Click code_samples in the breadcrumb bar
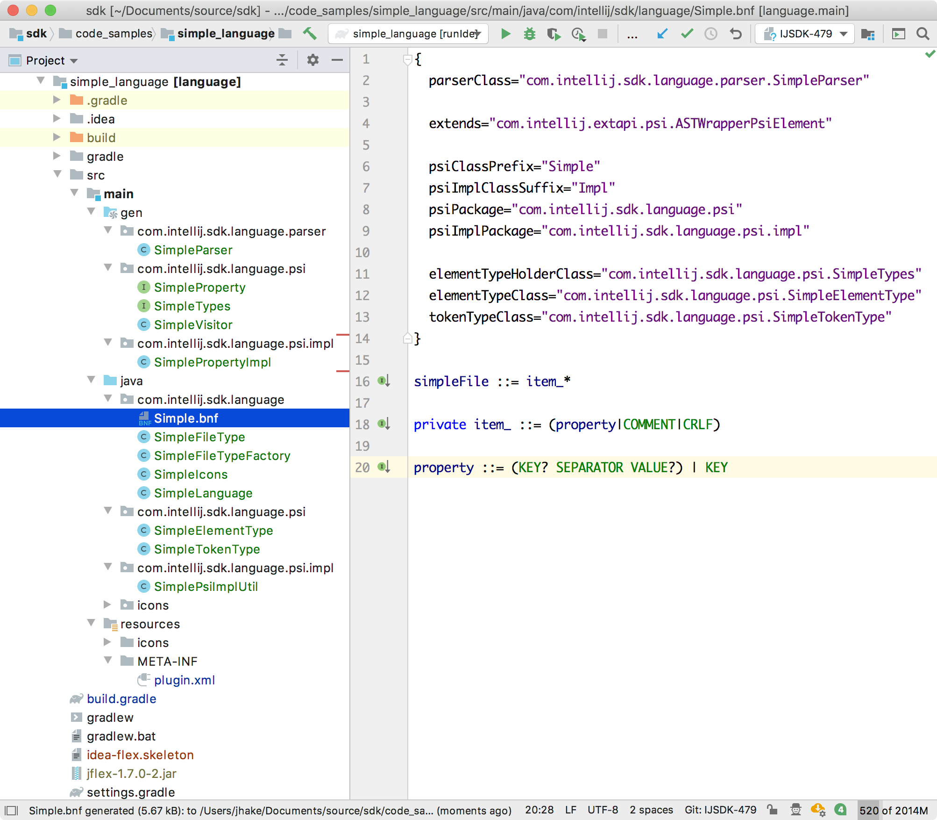 (112, 33)
